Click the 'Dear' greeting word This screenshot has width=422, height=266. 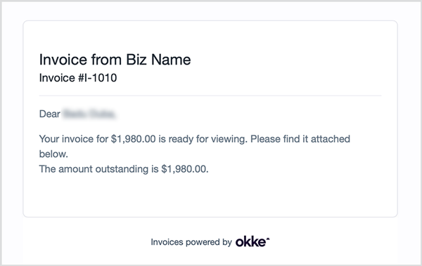point(49,114)
